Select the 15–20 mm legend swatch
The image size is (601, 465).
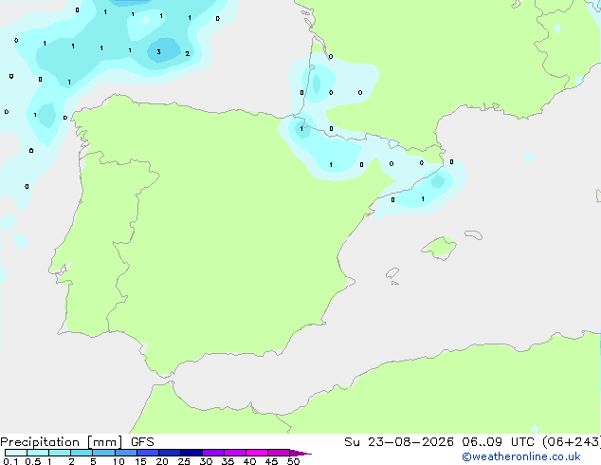[147, 453]
